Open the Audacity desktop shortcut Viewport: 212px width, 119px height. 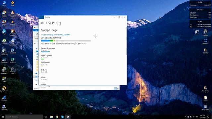pyautogui.click(x=13, y=23)
